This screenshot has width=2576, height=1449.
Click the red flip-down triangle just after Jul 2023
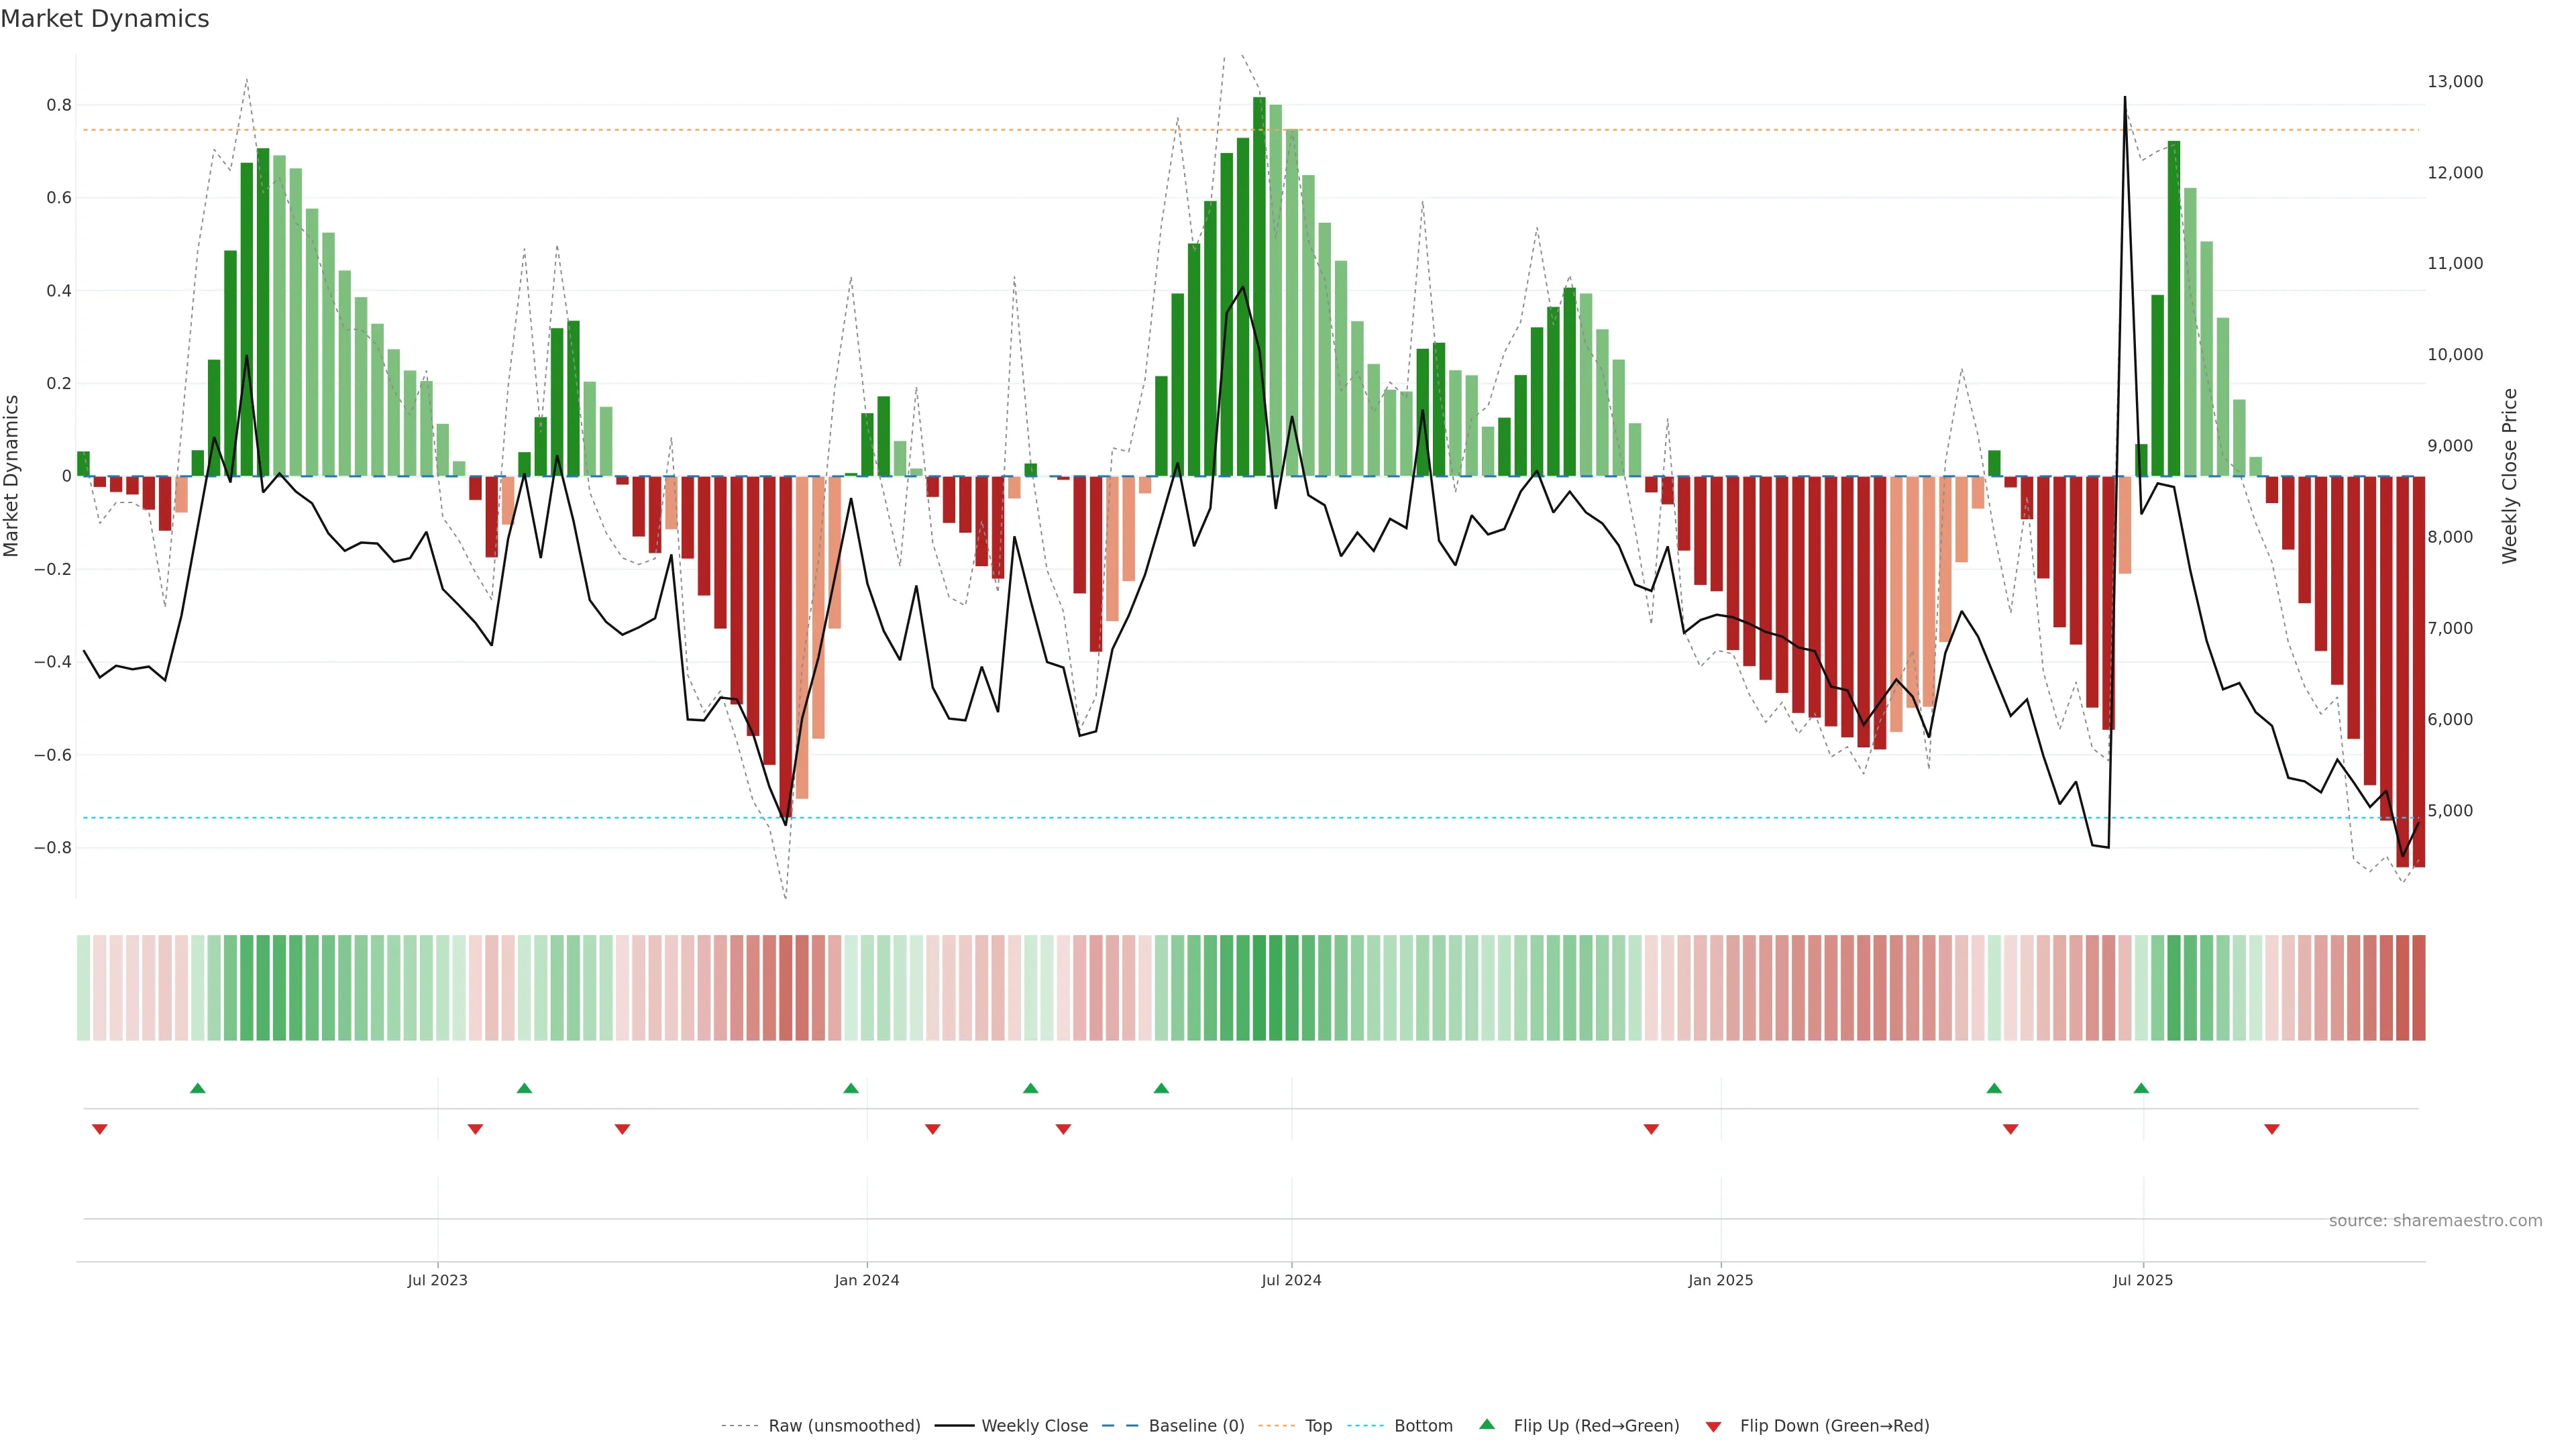[x=476, y=1129]
